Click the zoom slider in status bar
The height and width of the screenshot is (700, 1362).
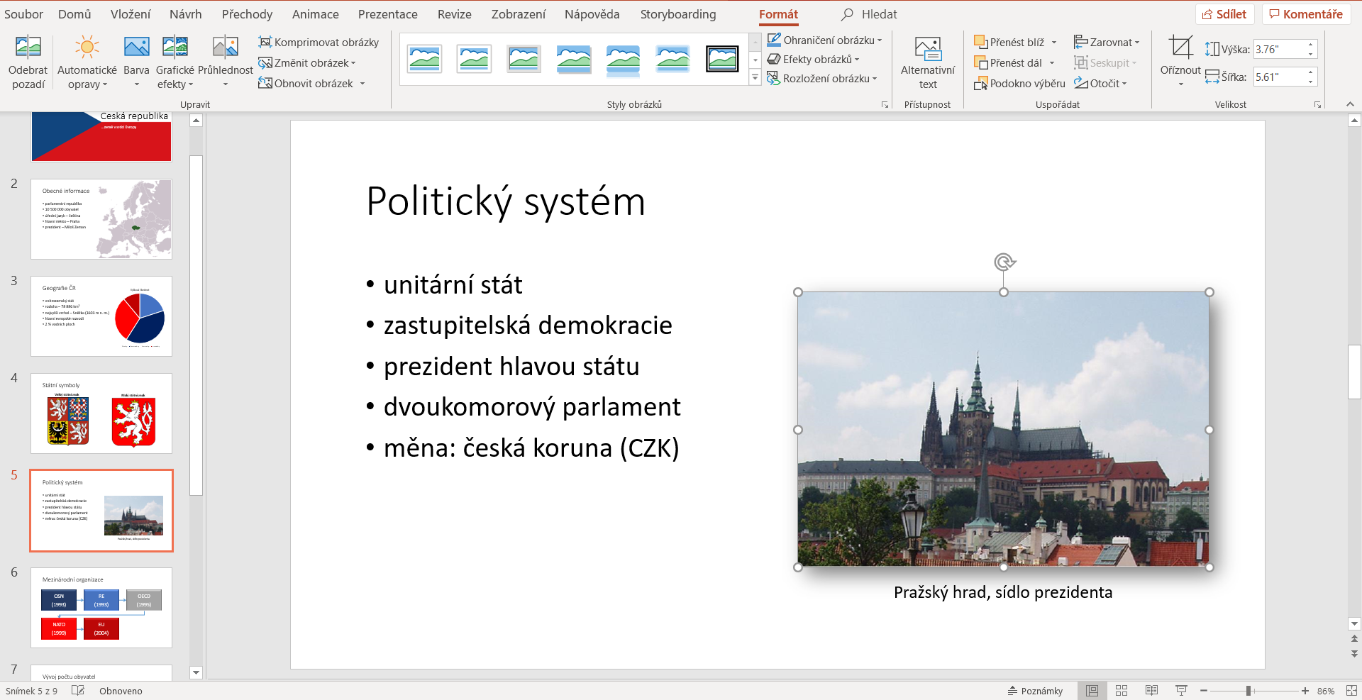pos(1248,691)
